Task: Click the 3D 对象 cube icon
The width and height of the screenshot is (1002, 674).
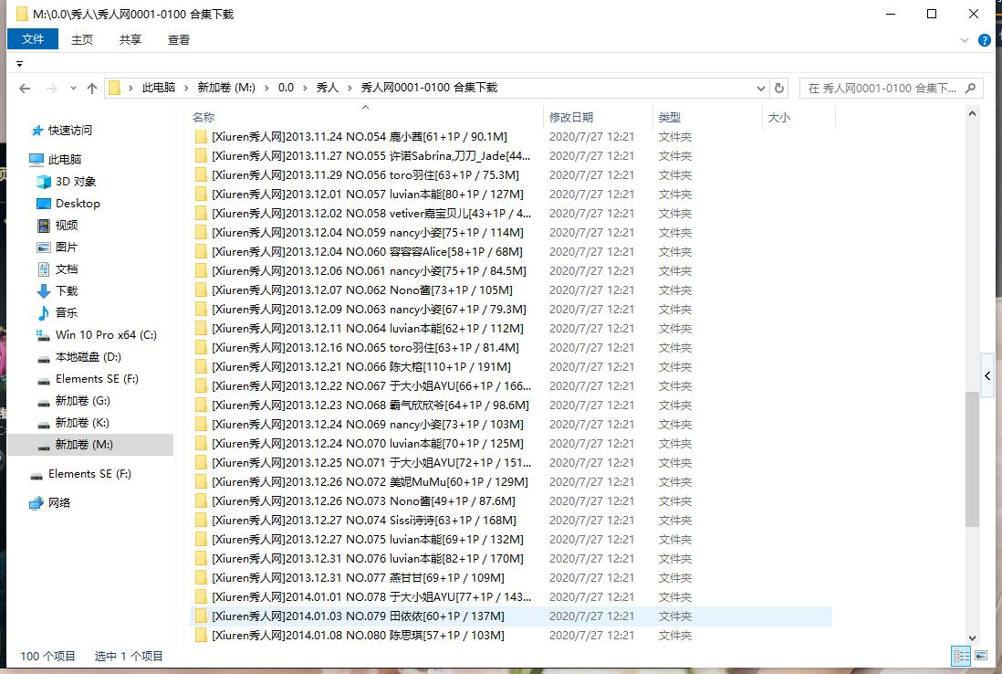Action: point(44,182)
